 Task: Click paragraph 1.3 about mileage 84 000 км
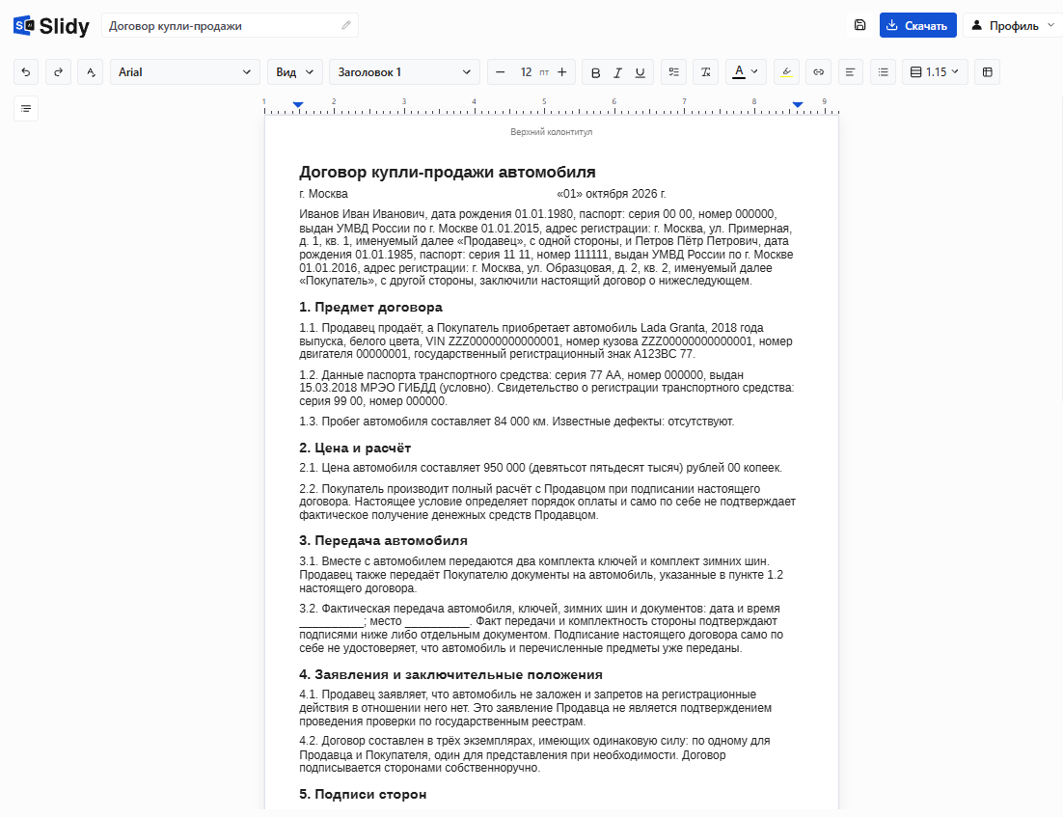pyautogui.click(x=517, y=422)
